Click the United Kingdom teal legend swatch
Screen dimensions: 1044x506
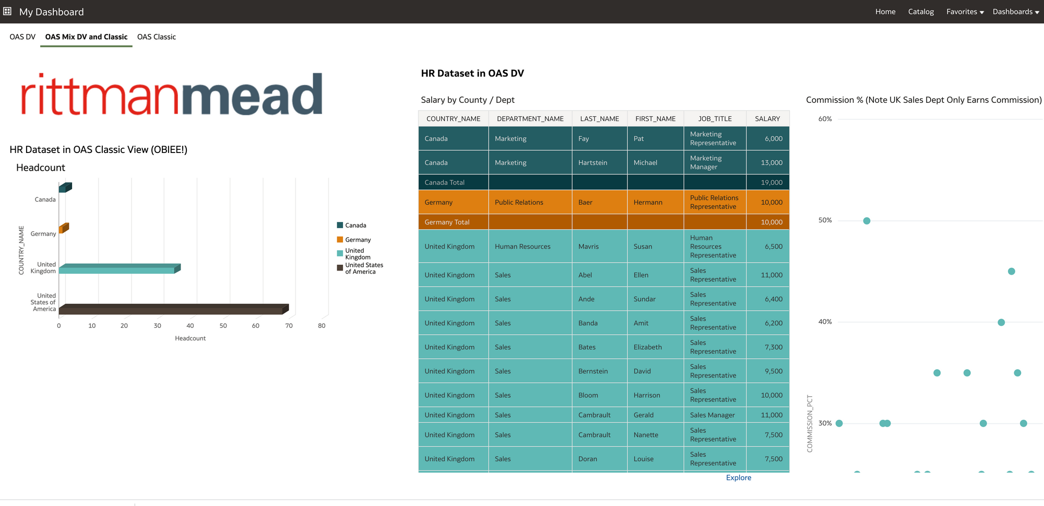[x=340, y=253]
